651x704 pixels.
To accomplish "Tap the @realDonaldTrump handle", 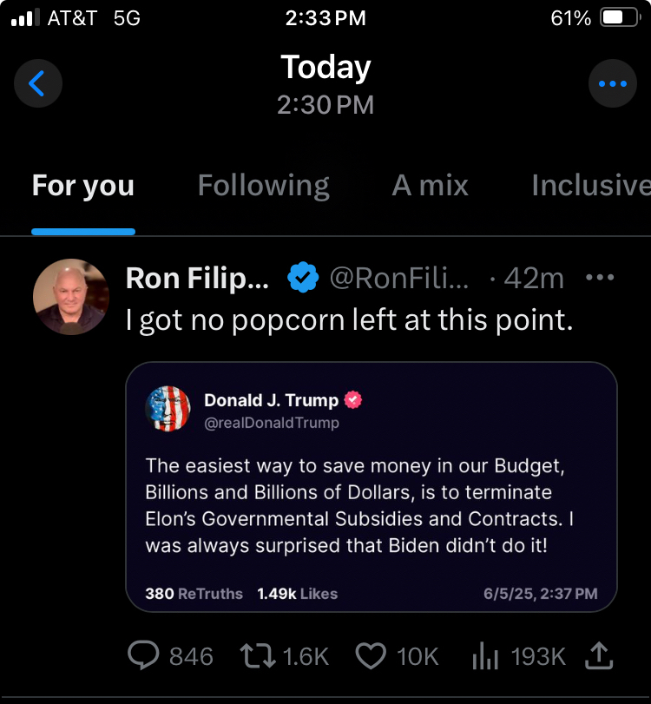I will pyautogui.click(x=271, y=424).
